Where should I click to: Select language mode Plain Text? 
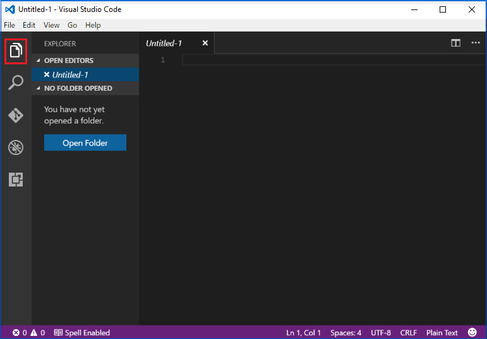coord(442,333)
